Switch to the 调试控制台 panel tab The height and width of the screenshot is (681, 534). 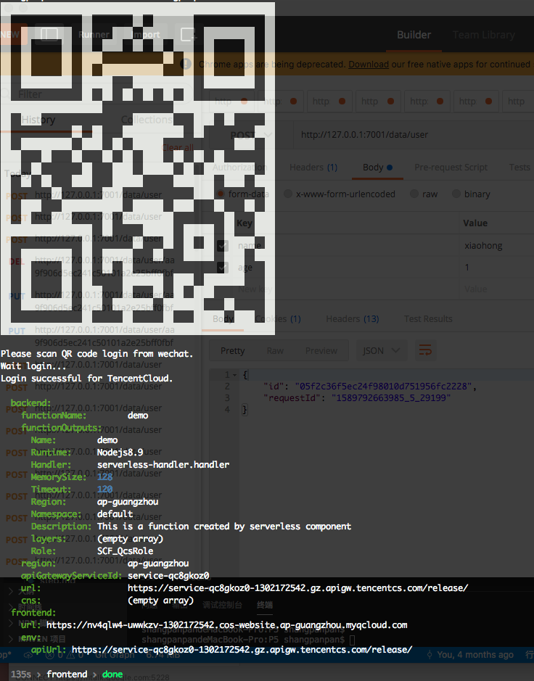[223, 605]
